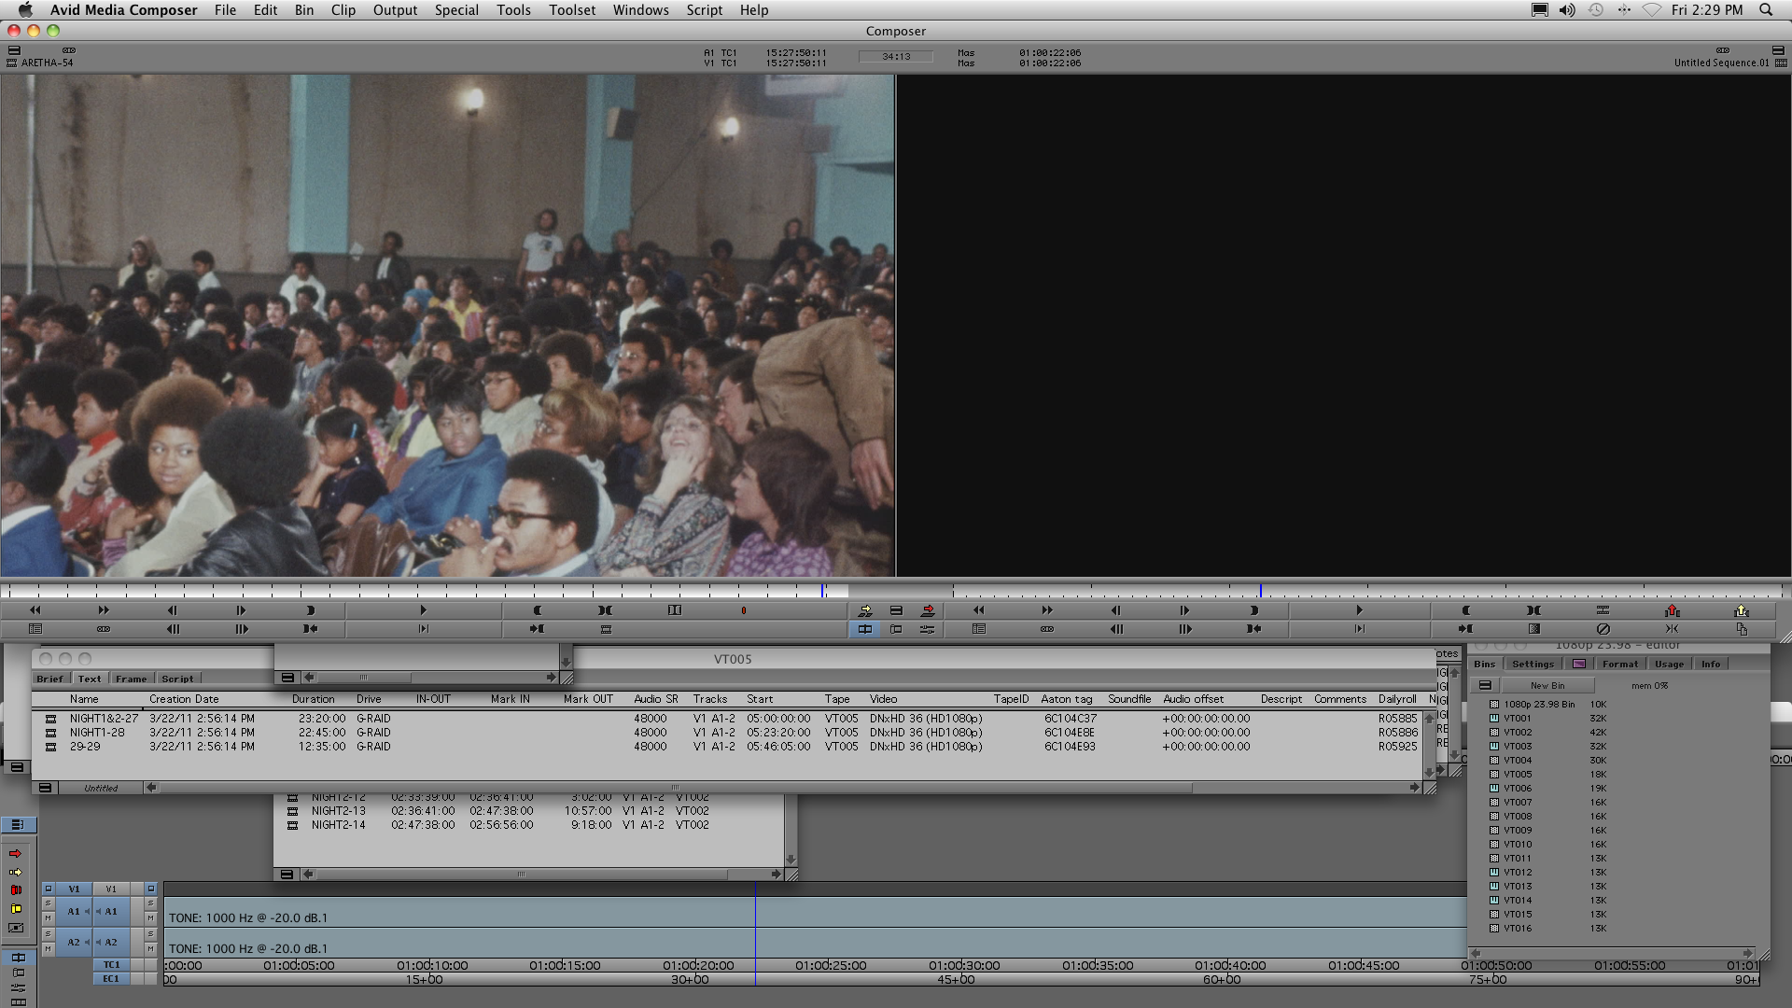
Task: Click the New Bin button
Action: 1547,685
